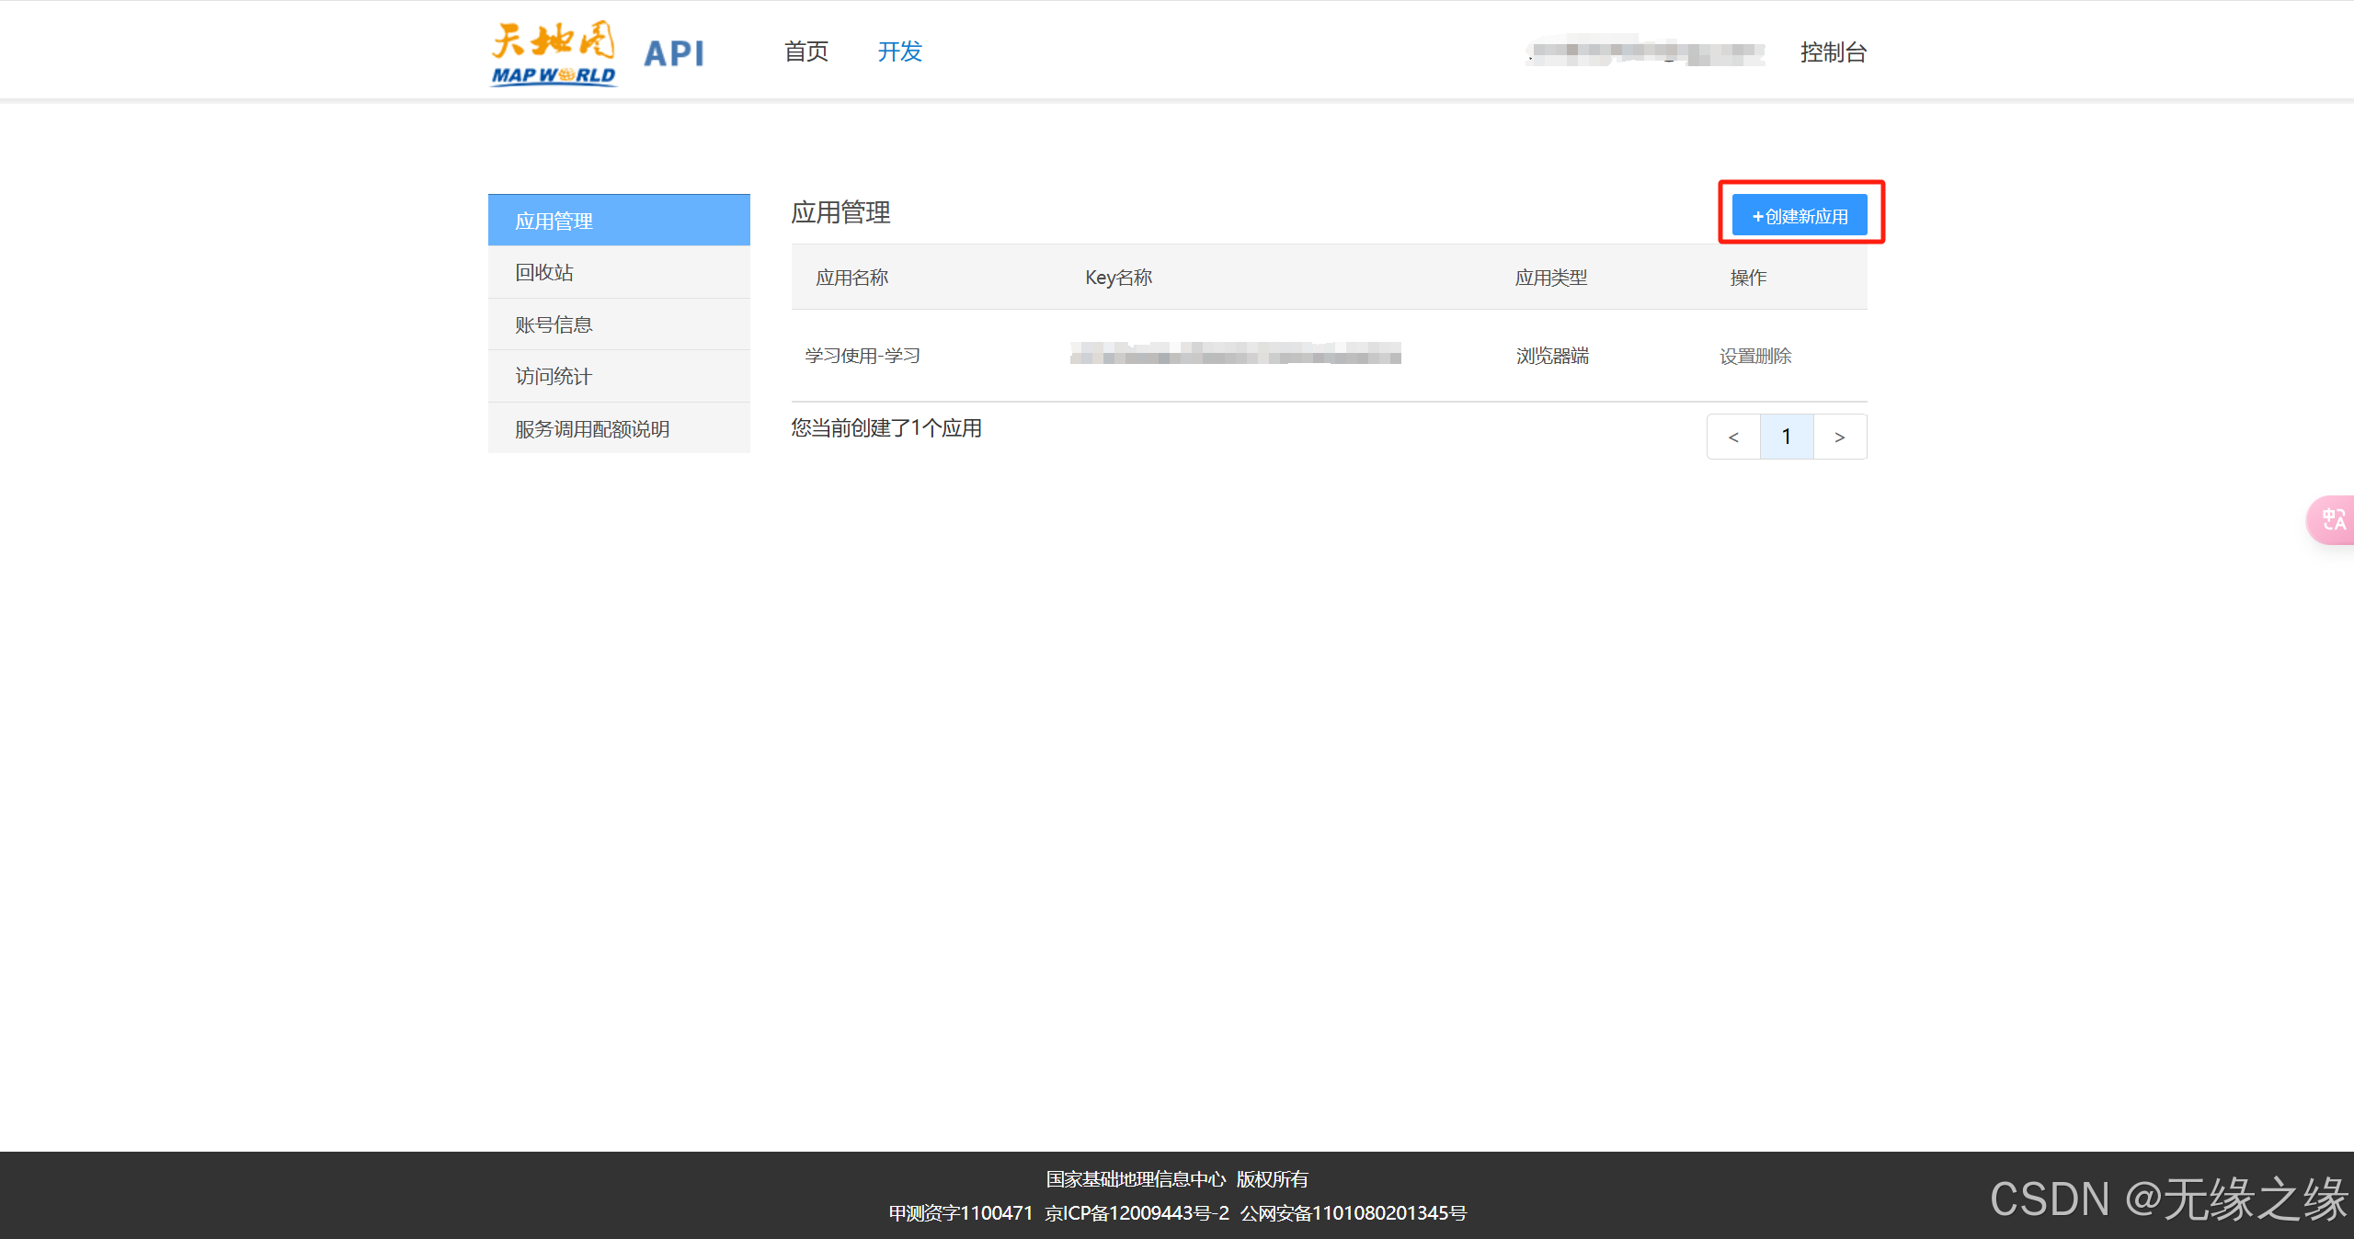
Task: Open the 控制台 console link
Action: tap(1833, 52)
